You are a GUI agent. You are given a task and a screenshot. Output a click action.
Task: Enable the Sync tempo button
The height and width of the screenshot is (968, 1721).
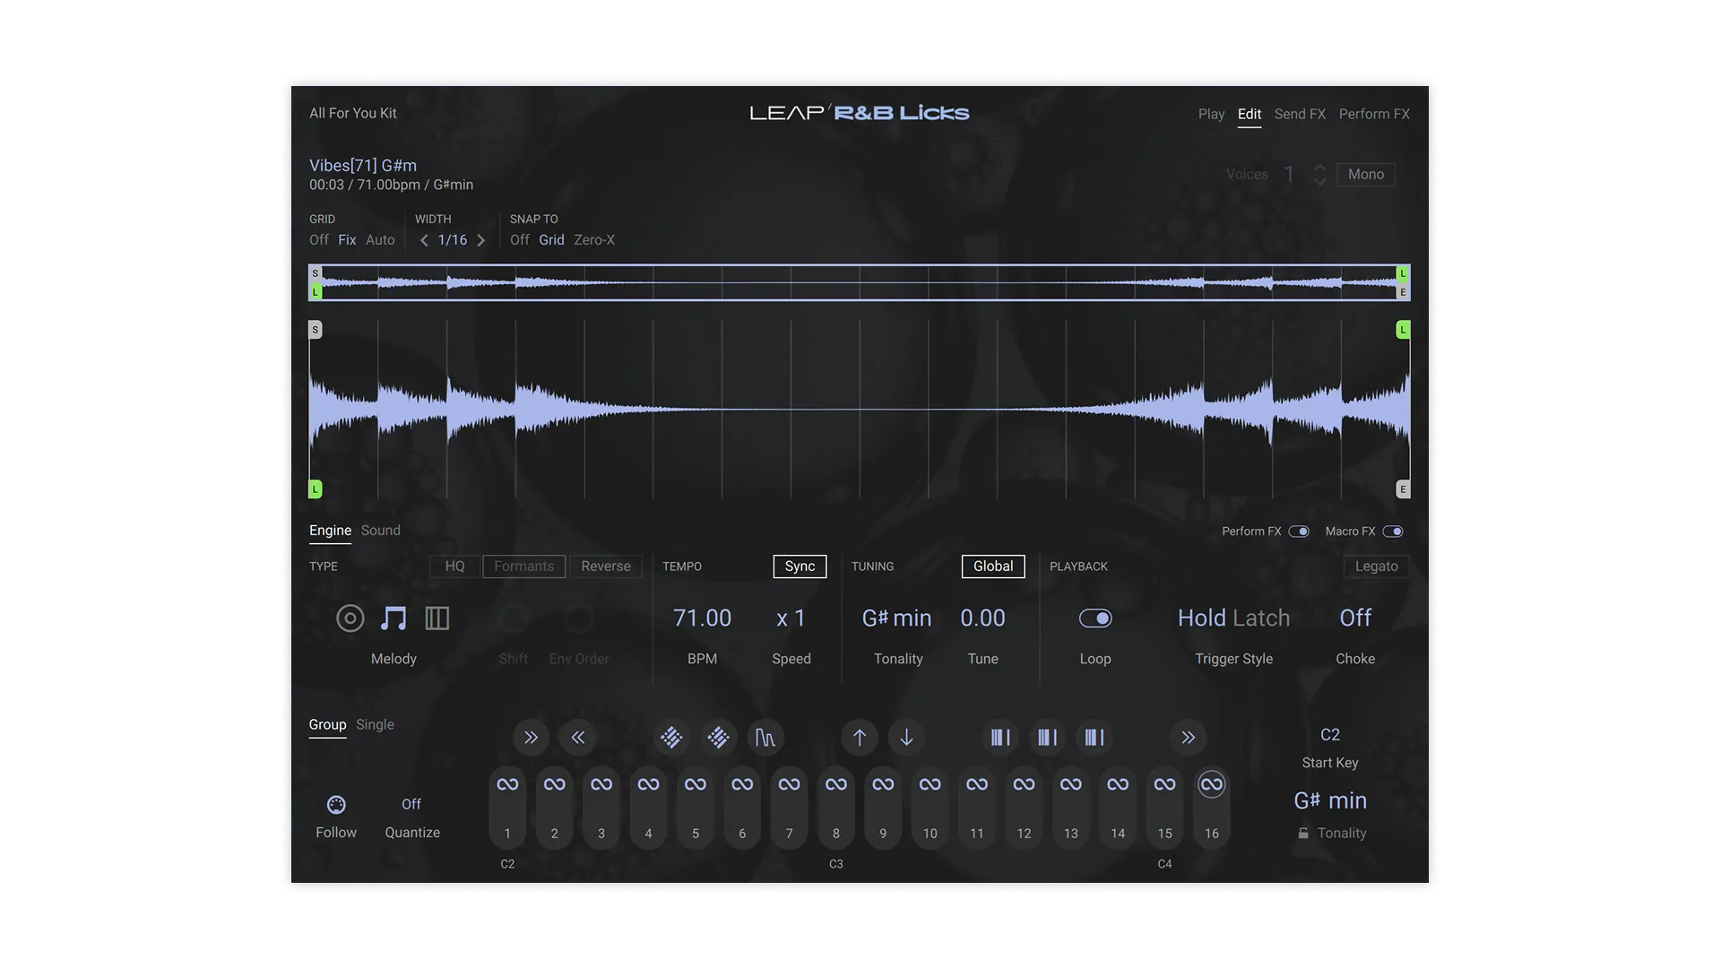(799, 566)
